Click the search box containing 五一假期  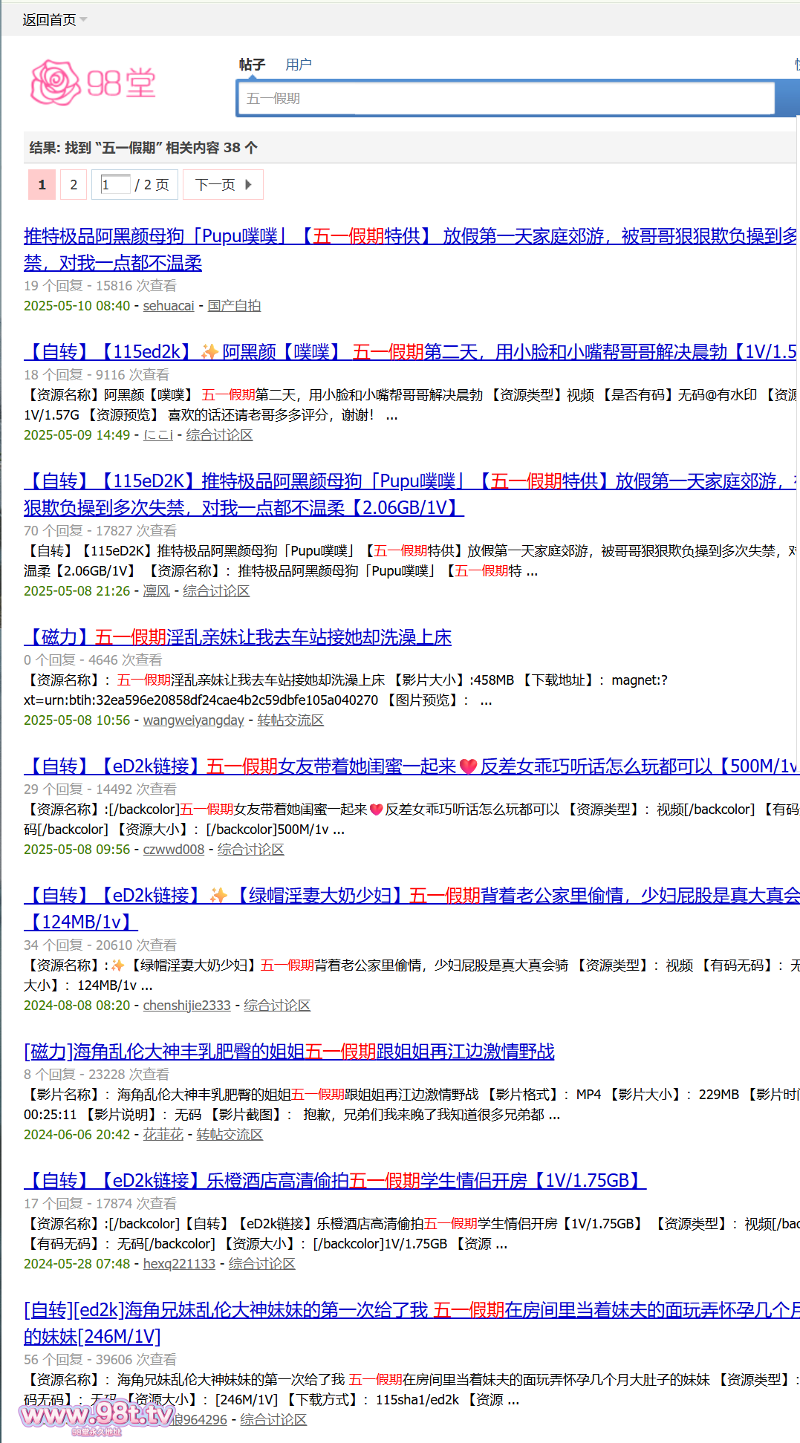(x=505, y=99)
